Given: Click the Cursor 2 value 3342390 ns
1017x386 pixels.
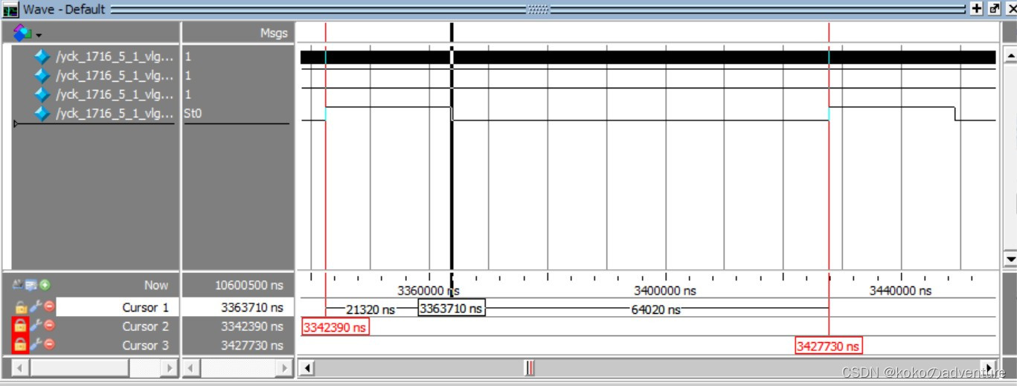Looking at the screenshot, I should click(x=252, y=327).
